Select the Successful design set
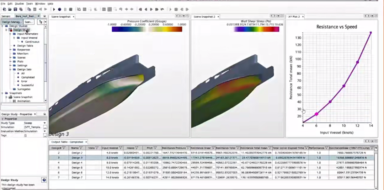The image size is (384, 190). click(27, 85)
